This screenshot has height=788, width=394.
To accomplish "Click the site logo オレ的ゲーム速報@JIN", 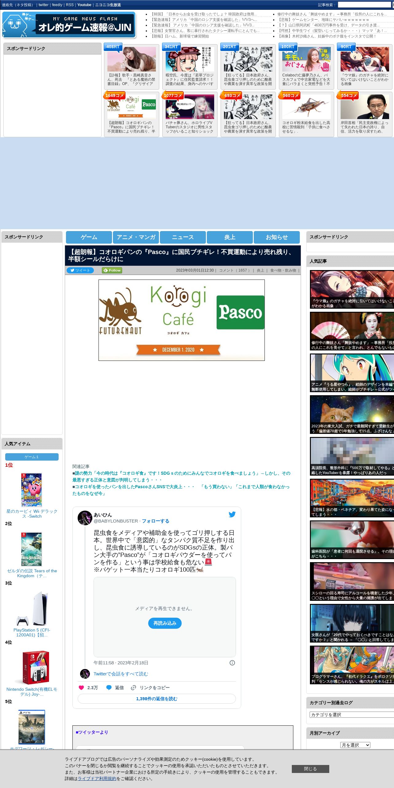I will [x=69, y=25].
